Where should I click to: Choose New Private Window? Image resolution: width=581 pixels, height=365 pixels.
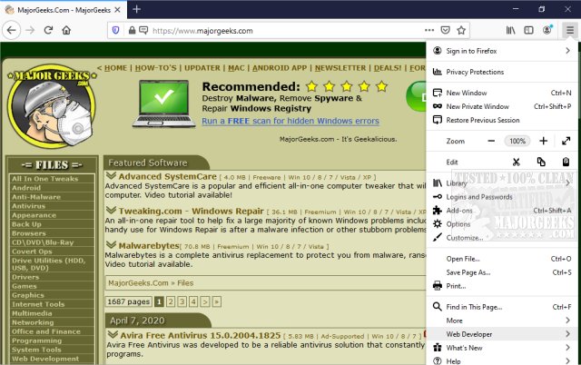tap(502, 106)
